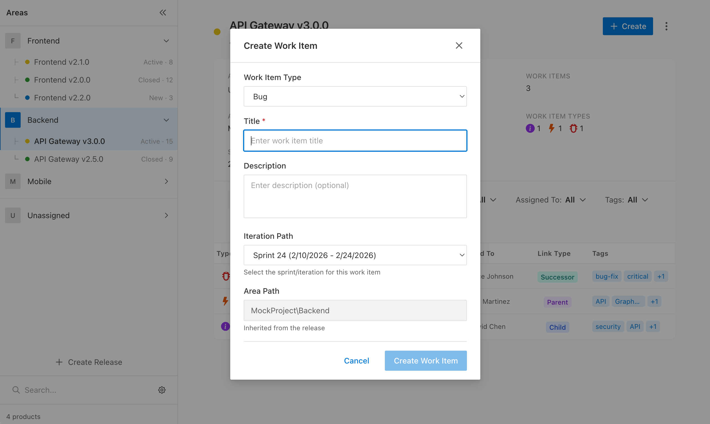710x424 pixels.
Task: Click the lightning task type icon under Work Item Types
Action: [x=552, y=128]
